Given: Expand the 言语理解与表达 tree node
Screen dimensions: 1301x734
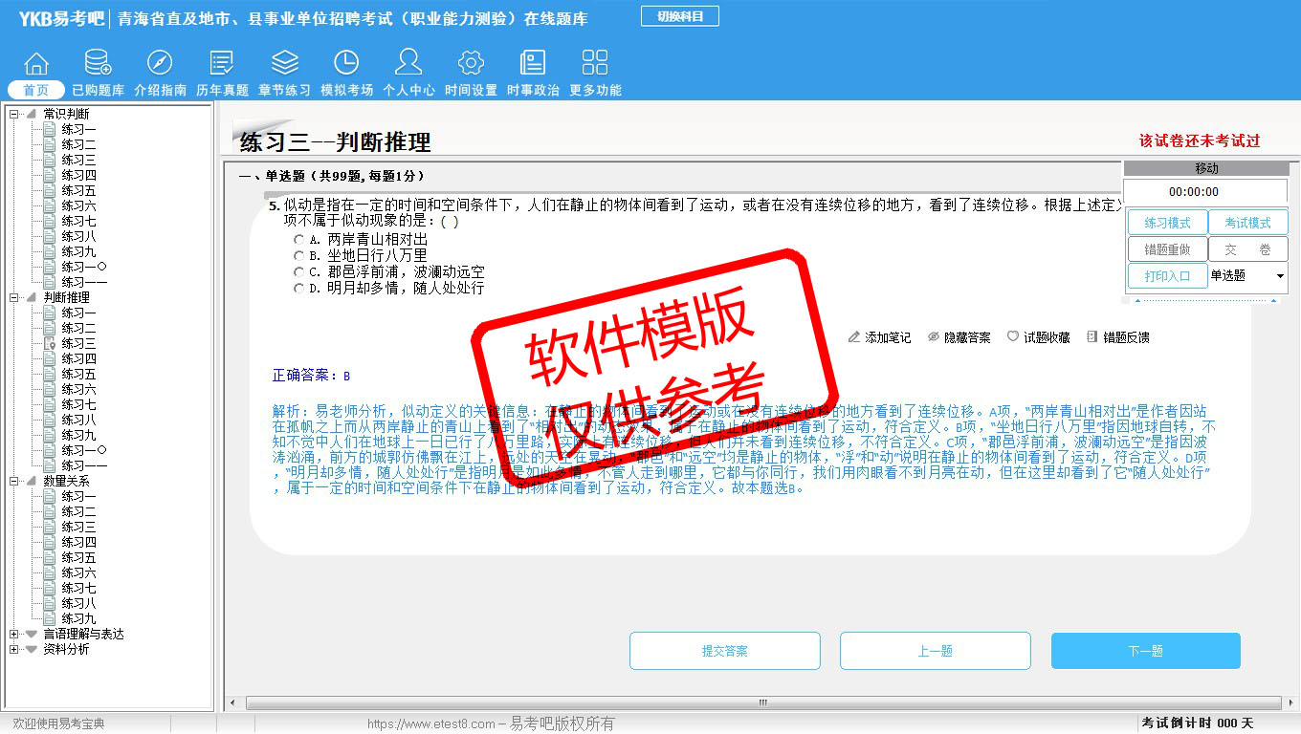Looking at the screenshot, I should (x=14, y=634).
